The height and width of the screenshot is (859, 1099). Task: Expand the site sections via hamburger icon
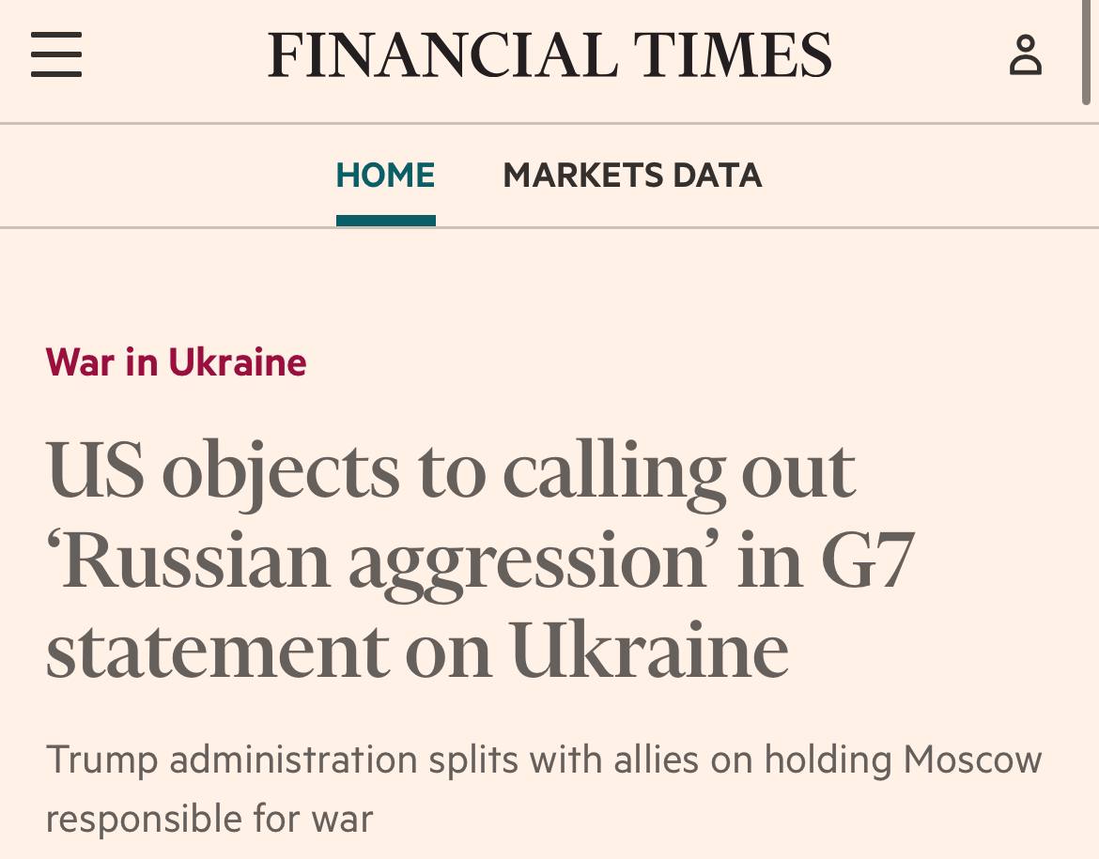56,54
